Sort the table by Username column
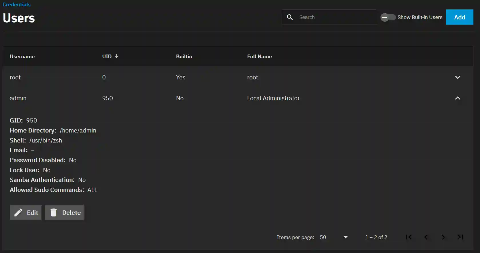 click(22, 57)
